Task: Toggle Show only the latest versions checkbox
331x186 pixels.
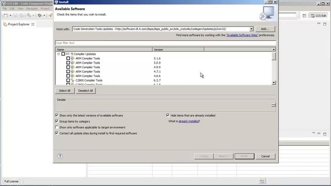Action: click(x=56, y=115)
